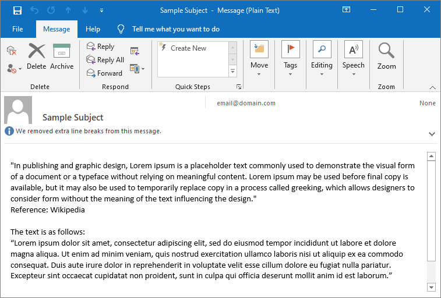Delete this message using the Delete icon

tap(36, 56)
